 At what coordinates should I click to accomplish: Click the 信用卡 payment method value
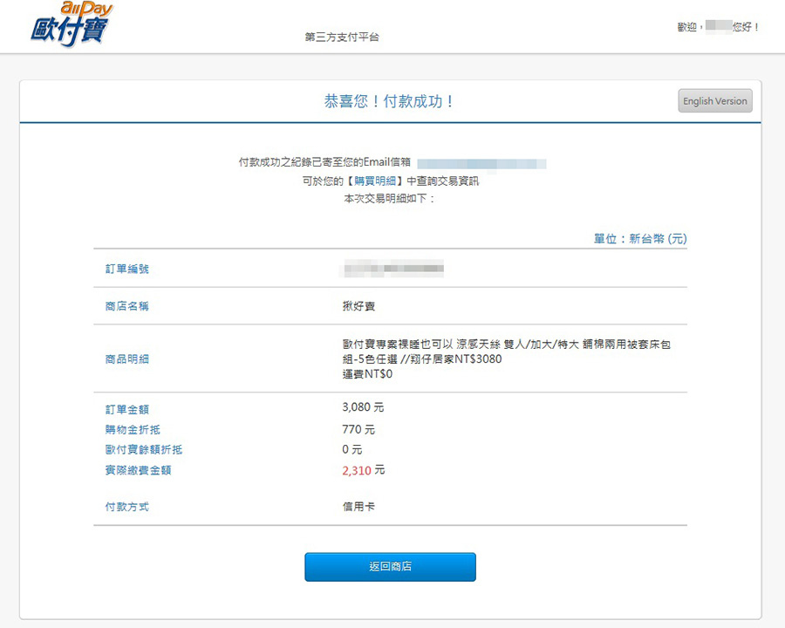point(358,507)
